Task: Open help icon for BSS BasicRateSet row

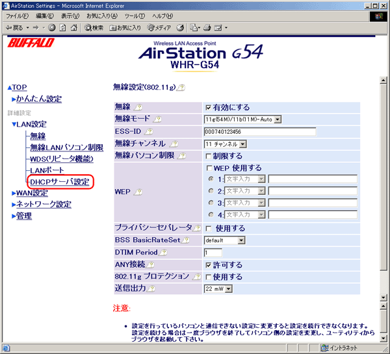Action: (185, 240)
